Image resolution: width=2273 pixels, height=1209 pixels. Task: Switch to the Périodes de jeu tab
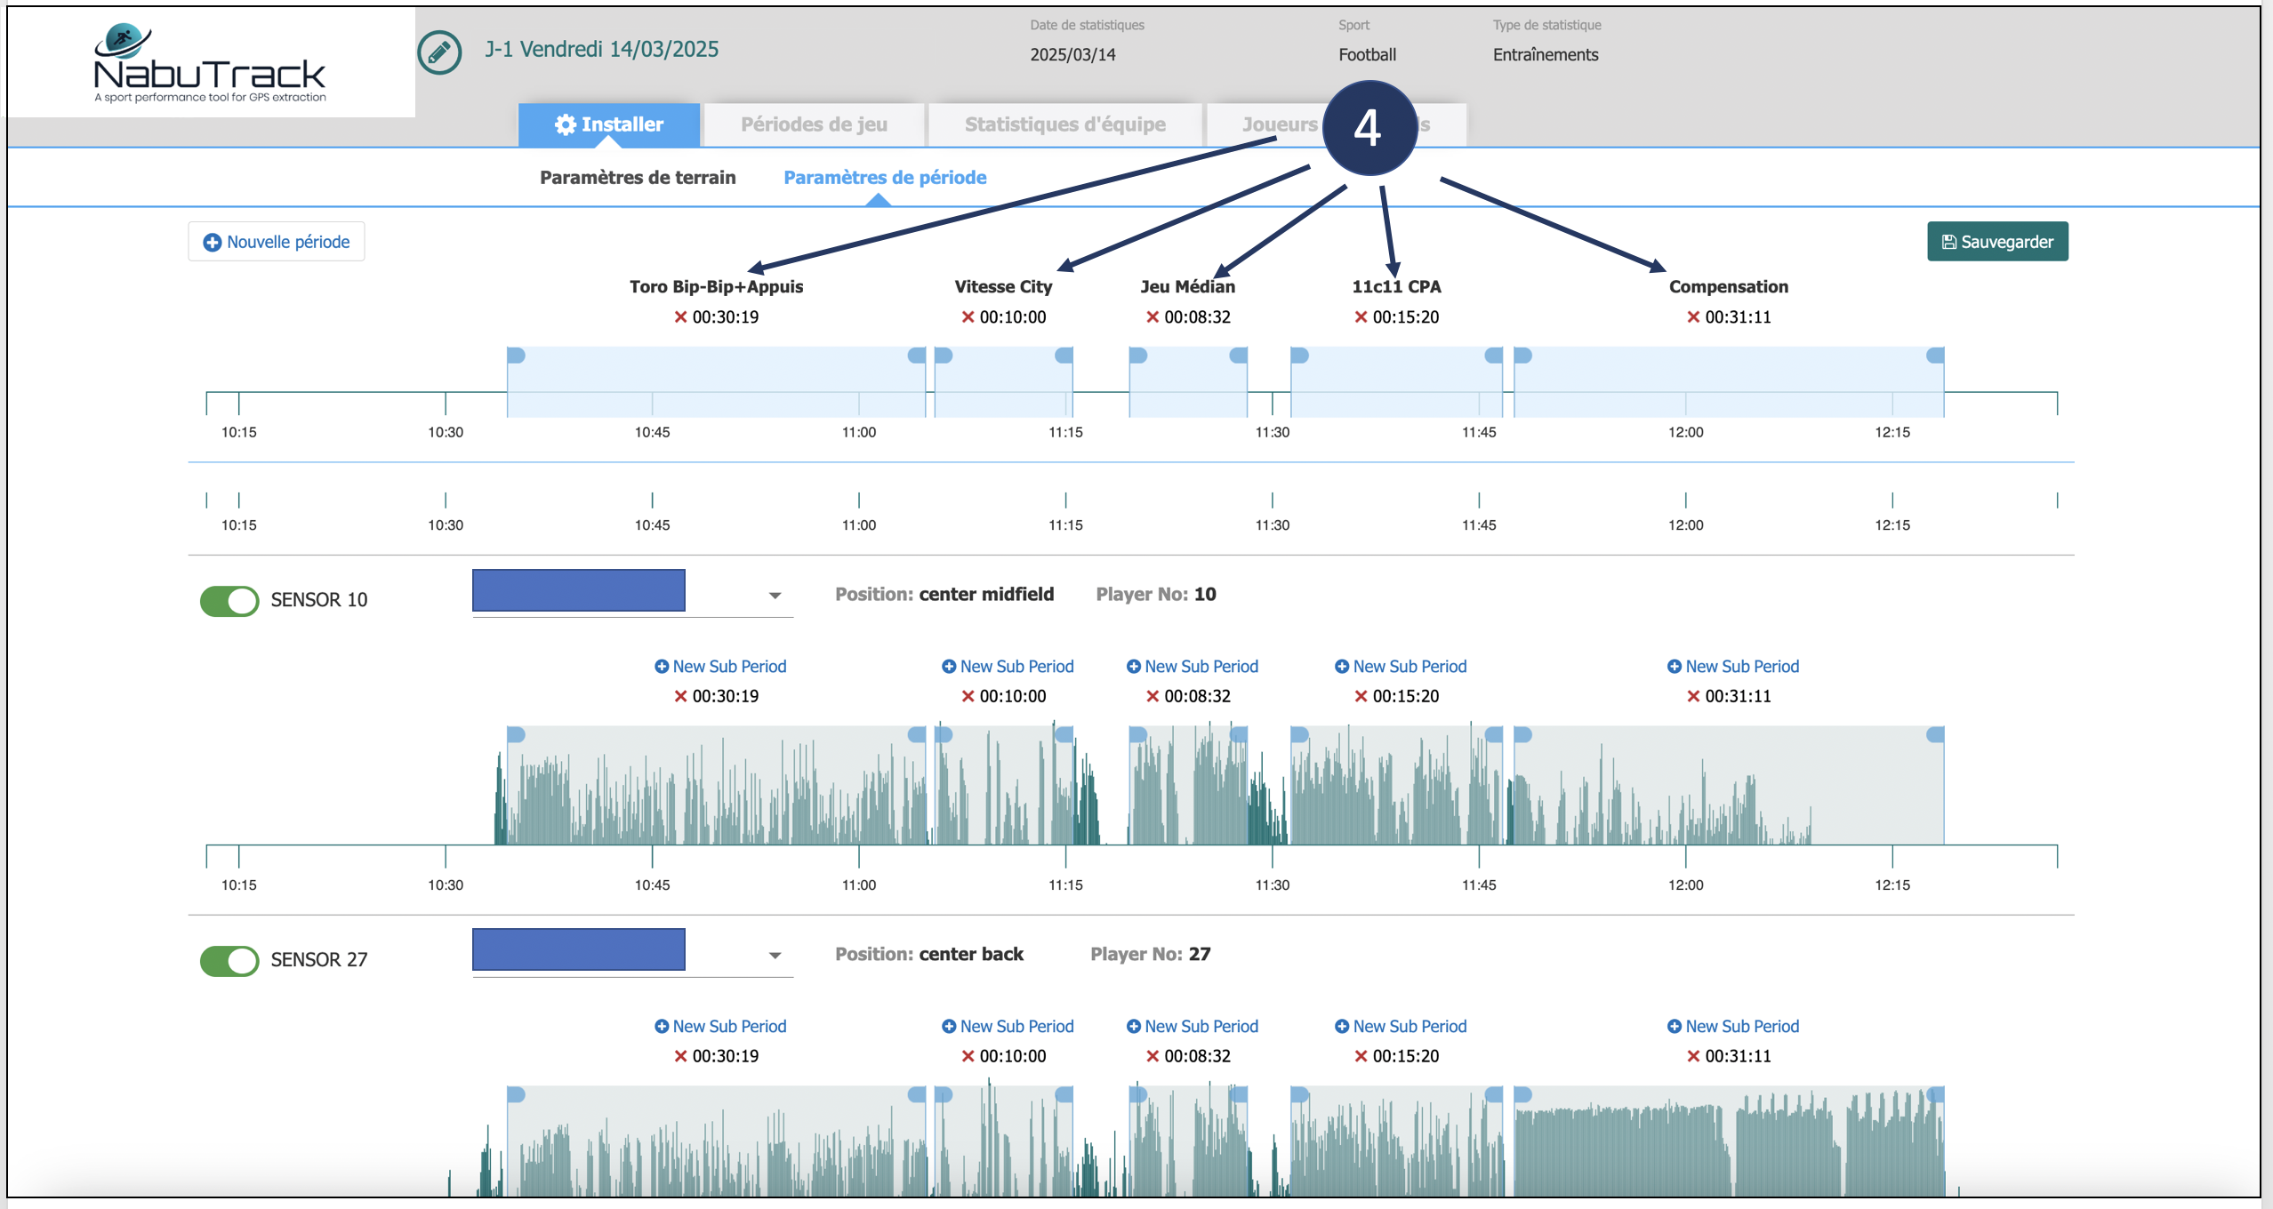click(x=814, y=124)
